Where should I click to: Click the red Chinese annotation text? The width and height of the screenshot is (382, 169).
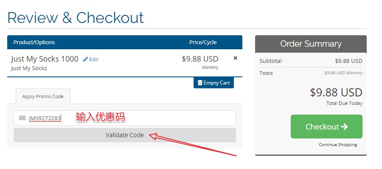click(100, 117)
